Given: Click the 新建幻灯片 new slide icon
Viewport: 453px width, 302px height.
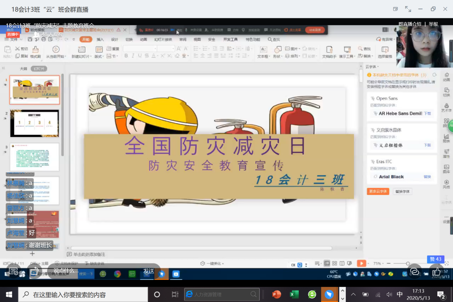Looking at the screenshot, I should [81, 49].
